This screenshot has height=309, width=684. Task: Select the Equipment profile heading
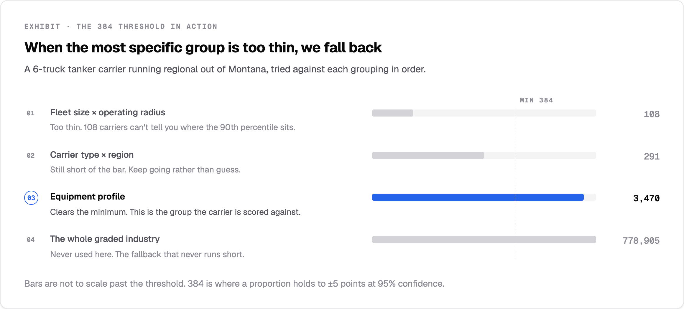coord(88,197)
